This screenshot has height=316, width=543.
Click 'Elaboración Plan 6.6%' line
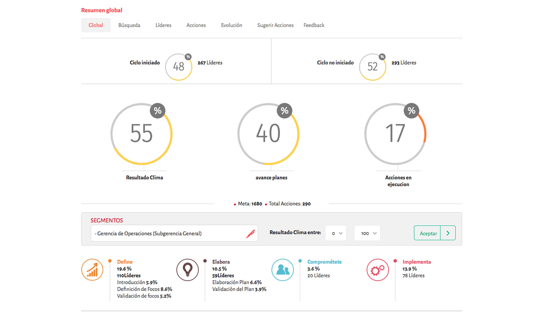(237, 282)
